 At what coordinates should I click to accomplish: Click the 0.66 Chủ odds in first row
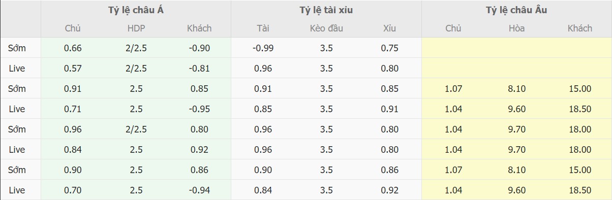(x=73, y=48)
